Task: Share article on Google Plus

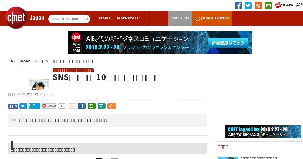Action: pyautogui.click(x=72, y=106)
